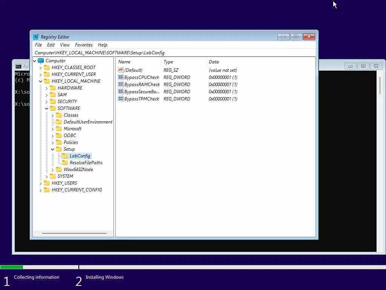Expand the Microsoft key
The width and height of the screenshot is (386, 290).
52,129
